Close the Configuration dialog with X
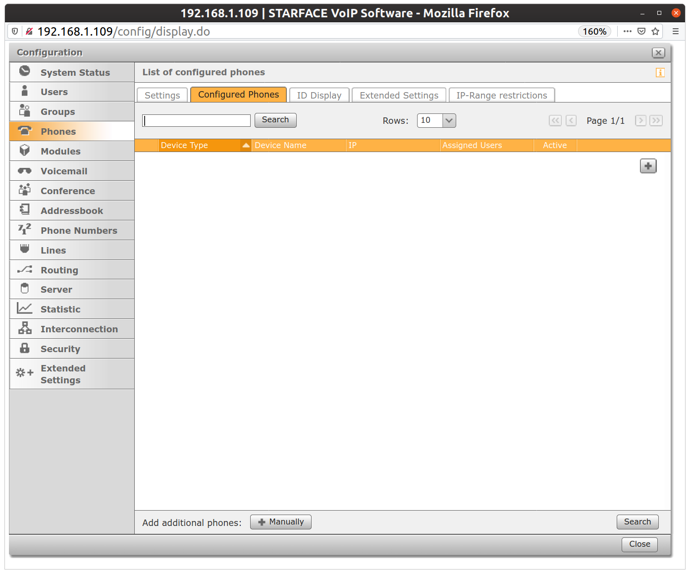Image resolution: width=690 pixels, height=574 pixels. tap(658, 52)
